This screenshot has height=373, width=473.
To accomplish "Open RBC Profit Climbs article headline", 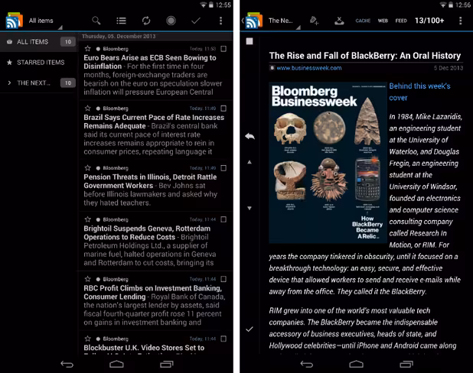I will (x=152, y=292).
